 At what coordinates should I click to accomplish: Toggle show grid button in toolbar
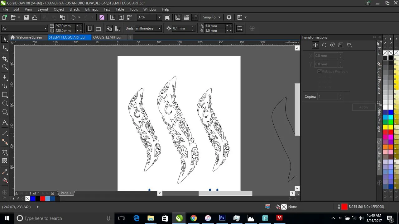click(186, 17)
